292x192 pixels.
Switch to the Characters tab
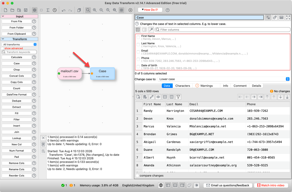coord(183,86)
